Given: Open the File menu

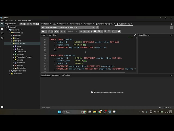Looking at the screenshot, I should pyautogui.click(x=2, y=20).
